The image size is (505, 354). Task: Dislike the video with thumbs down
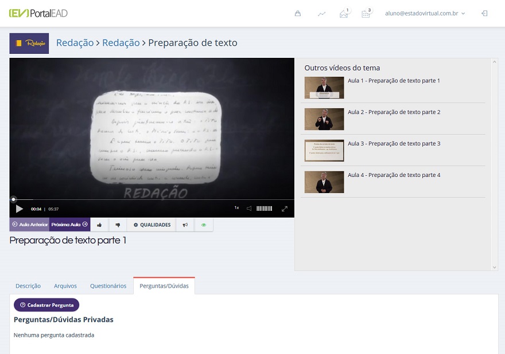coord(118,225)
